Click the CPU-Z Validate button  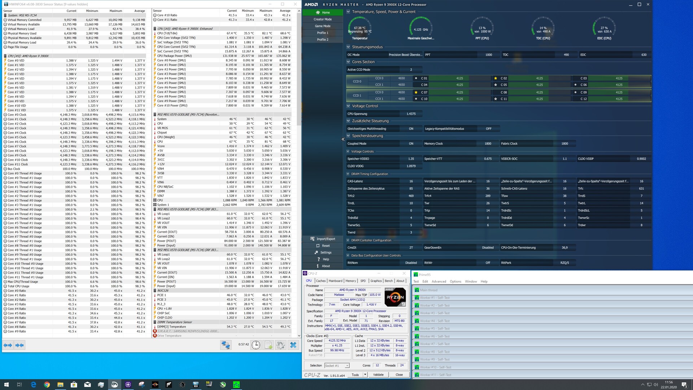pos(378,375)
